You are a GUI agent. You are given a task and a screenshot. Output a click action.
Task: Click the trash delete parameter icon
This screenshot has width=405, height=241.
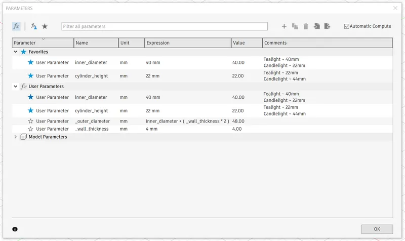click(x=306, y=26)
